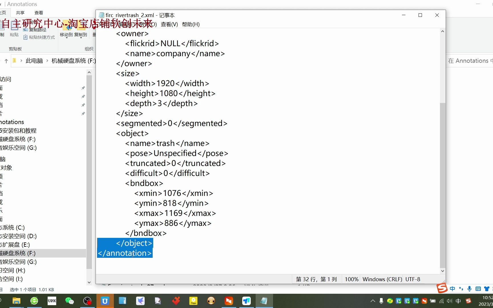This screenshot has width=493, height=308.
Task: Expand the chevron after 此电脑 in breadcrumb
Action: click(x=47, y=61)
